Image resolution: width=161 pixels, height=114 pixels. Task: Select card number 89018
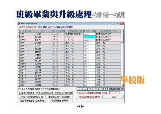point(26,76)
